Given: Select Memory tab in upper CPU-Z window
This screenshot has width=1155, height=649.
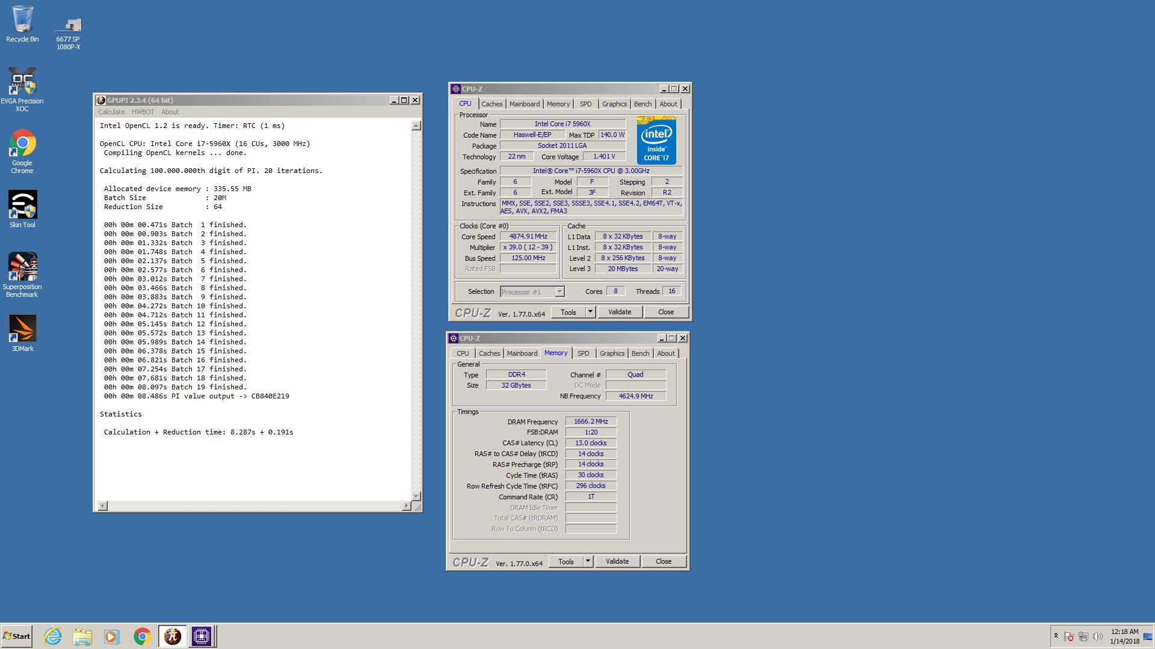Looking at the screenshot, I should click(x=558, y=104).
